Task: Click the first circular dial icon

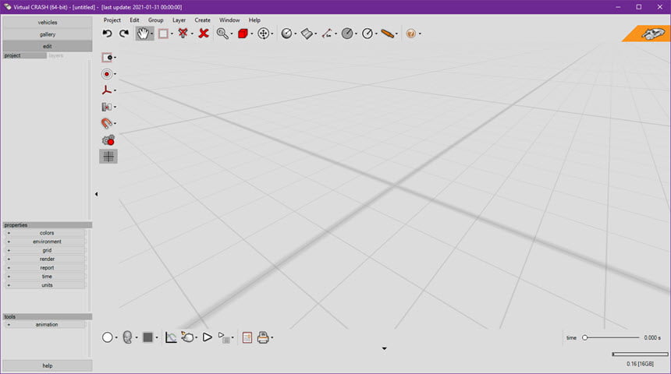Action: (286, 34)
